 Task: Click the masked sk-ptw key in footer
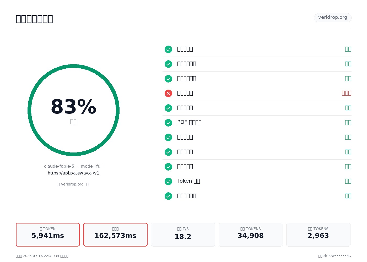(337, 256)
